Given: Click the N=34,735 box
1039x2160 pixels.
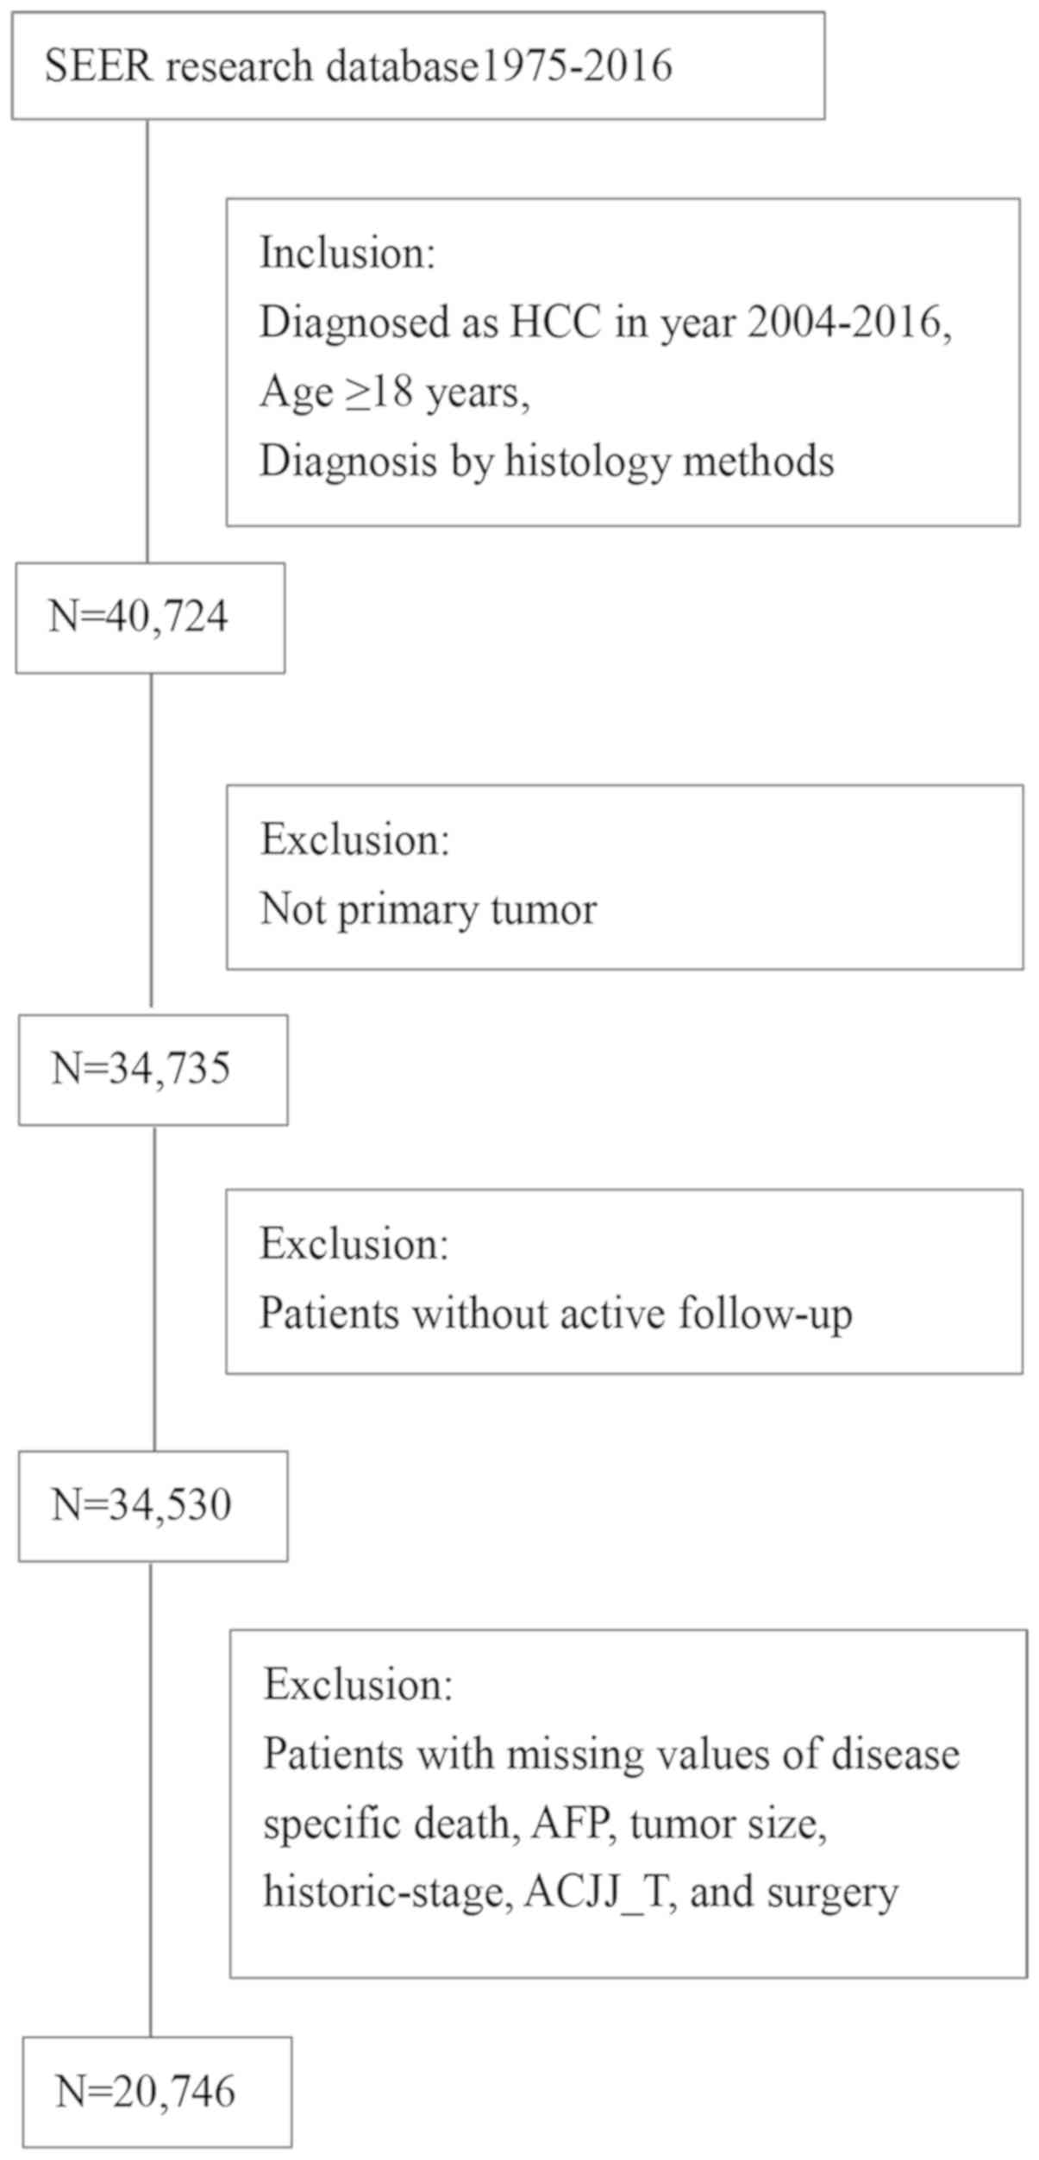Looking at the screenshot, I should 153,1070.
